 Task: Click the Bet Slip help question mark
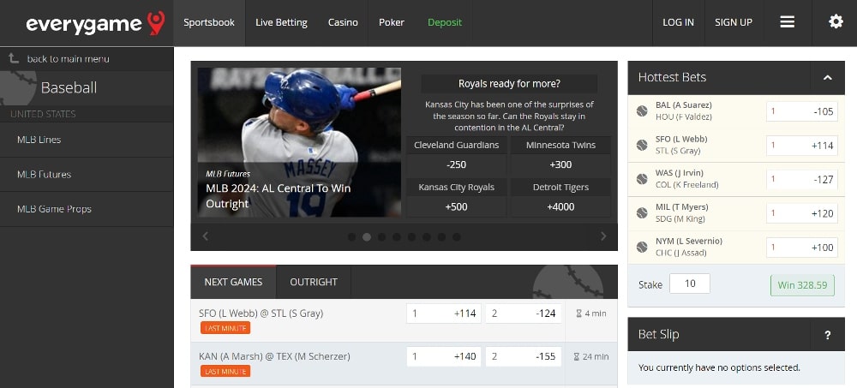tap(828, 335)
